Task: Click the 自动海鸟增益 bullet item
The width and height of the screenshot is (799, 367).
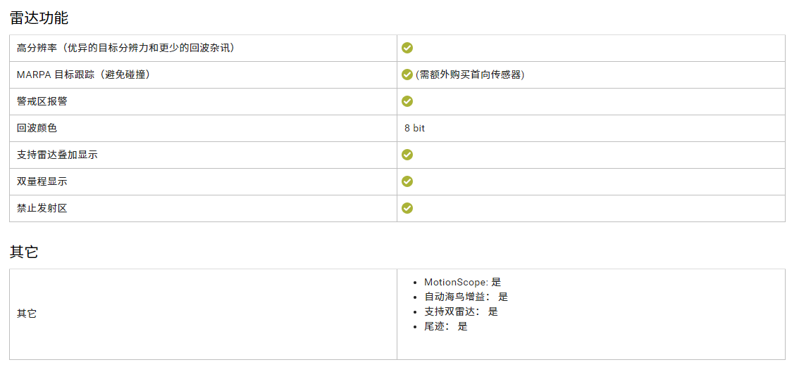Action: 466,297
